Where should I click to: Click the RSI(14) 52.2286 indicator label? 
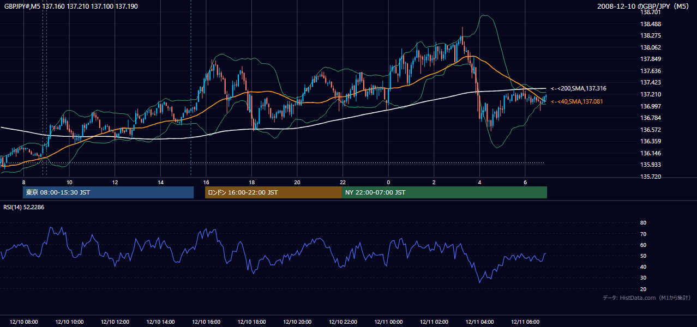click(24, 207)
